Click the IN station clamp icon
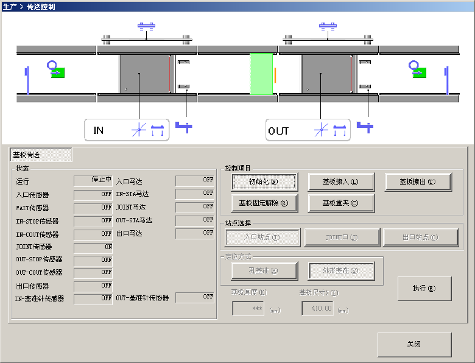Viewport: 475px width, 363px height. [x=158, y=130]
